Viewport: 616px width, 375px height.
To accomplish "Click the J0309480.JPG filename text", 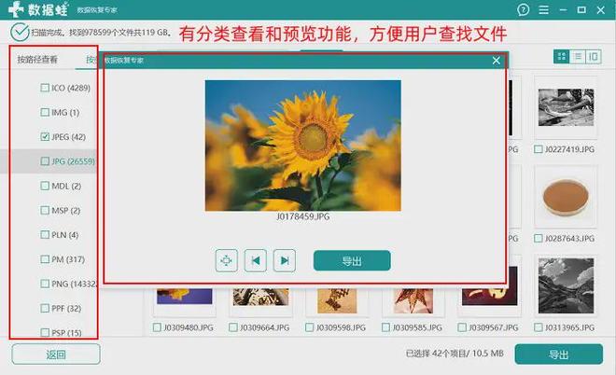I will [x=189, y=327].
